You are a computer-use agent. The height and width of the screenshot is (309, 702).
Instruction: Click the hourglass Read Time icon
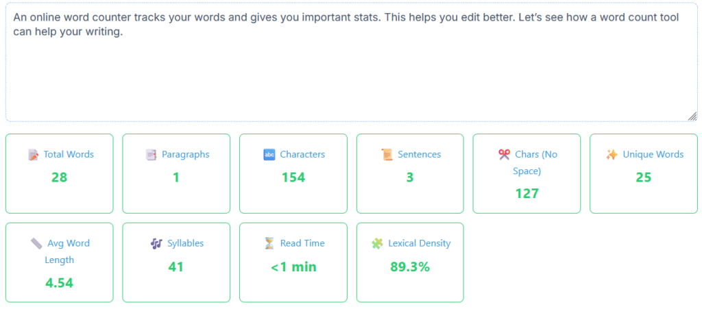(x=269, y=244)
